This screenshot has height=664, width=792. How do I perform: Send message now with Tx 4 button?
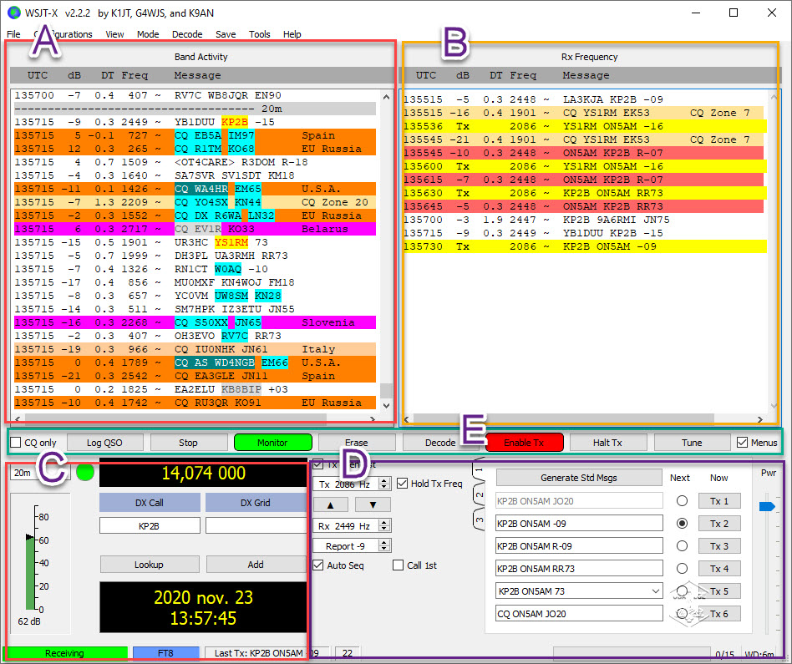[x=719, y=569]
